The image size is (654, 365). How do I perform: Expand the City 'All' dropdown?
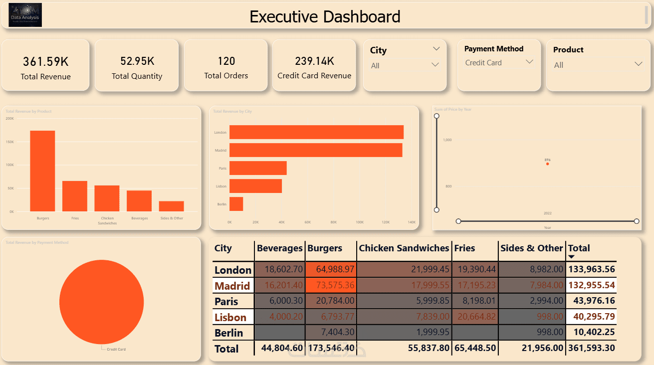[x=405, y=65]
